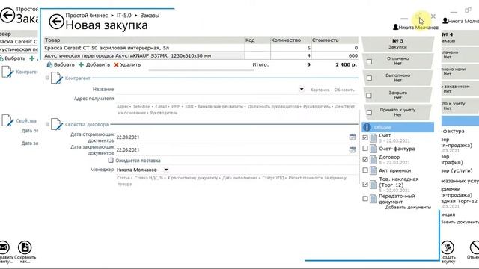Click the Создать закупку icon in background window

448,247
